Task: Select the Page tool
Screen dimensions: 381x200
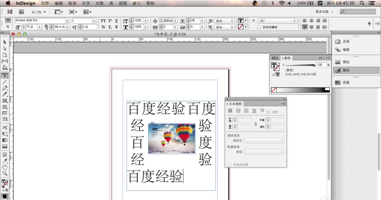Action: [x=5, y=55]
